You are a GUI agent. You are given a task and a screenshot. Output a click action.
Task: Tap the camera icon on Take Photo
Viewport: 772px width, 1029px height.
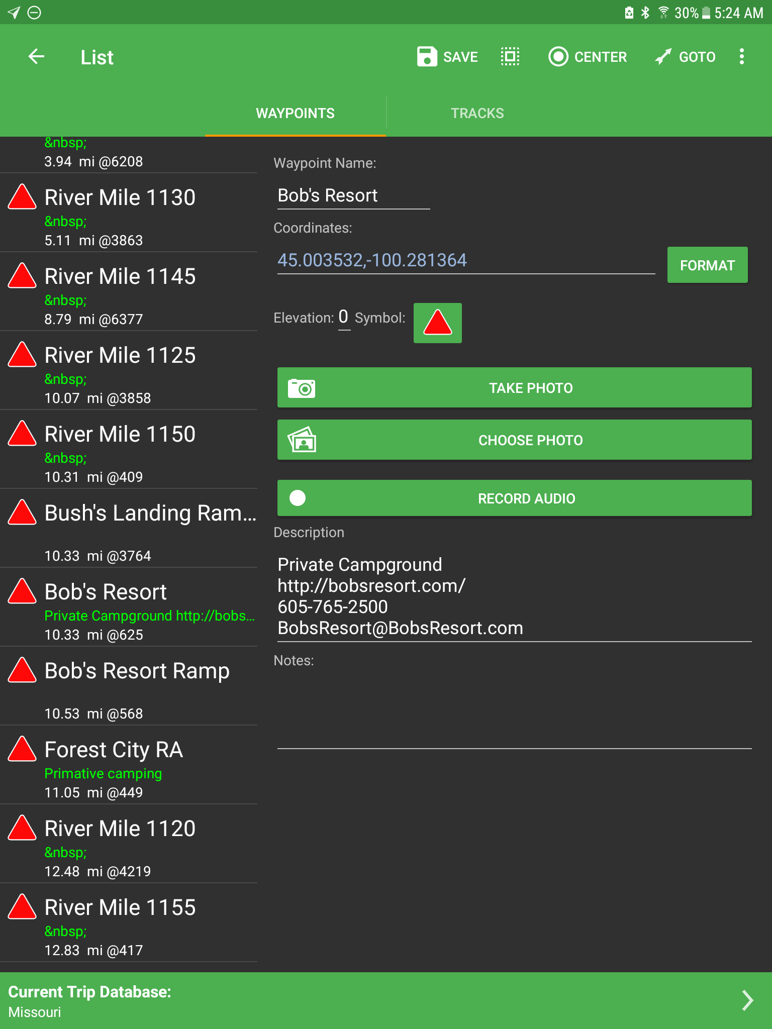pyautogui.click(x=302, y=388)
